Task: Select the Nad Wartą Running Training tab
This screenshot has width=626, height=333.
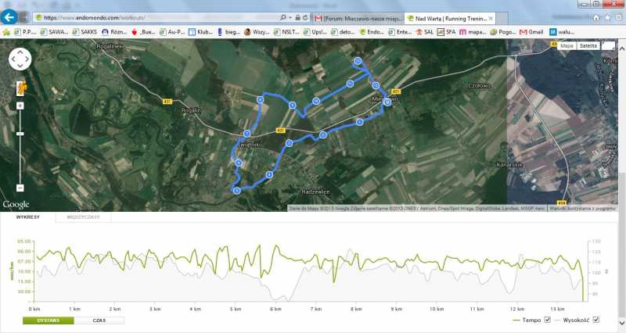Action: [451, 18]
